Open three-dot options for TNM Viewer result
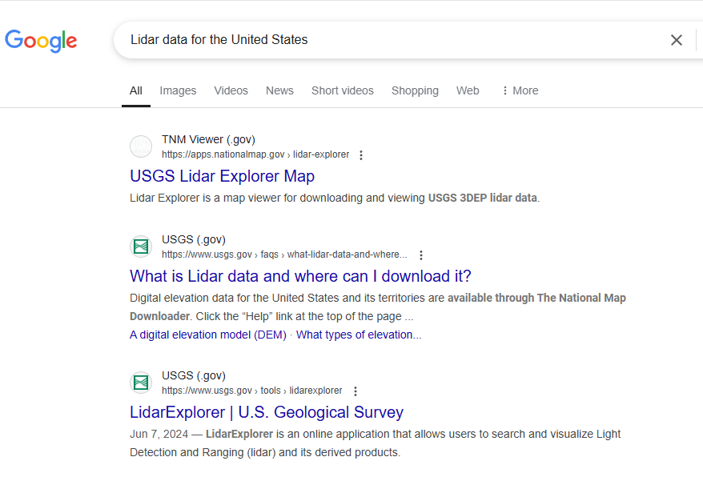 (x=361, y=154)
